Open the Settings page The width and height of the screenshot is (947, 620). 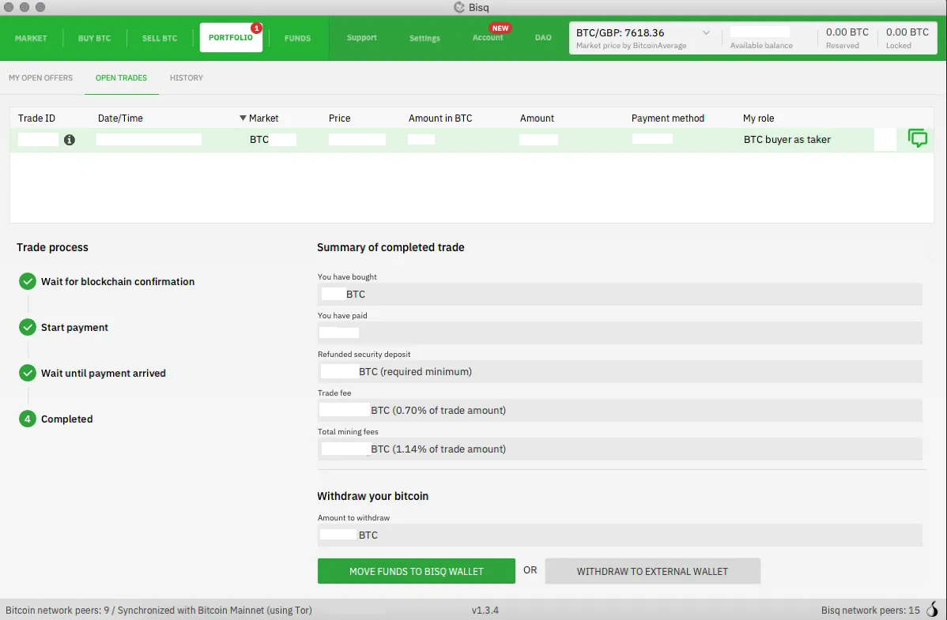[424, 38]
